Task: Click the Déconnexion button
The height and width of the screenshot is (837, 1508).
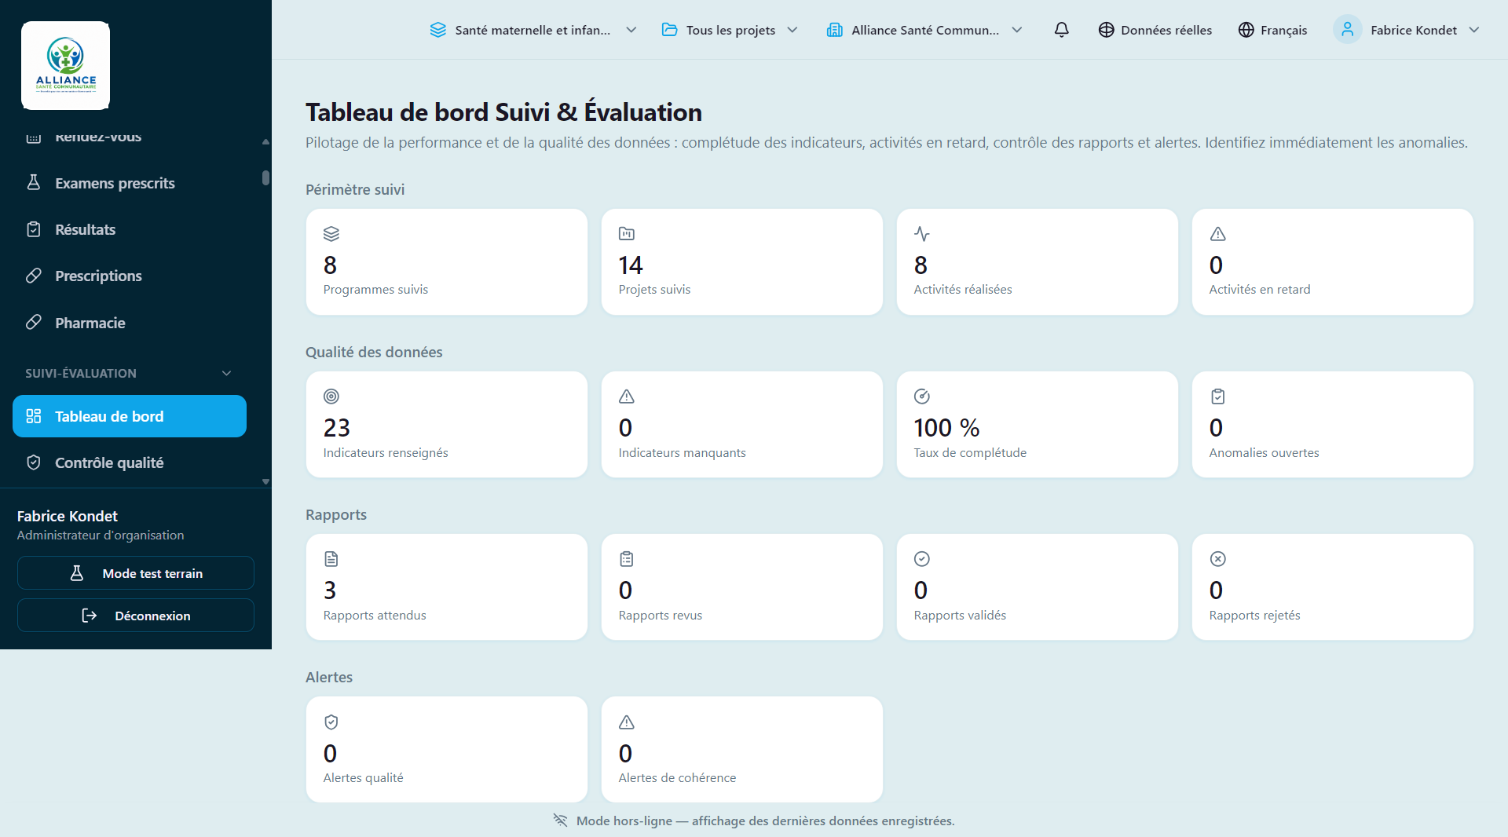Action: click(x=136, y=616)
